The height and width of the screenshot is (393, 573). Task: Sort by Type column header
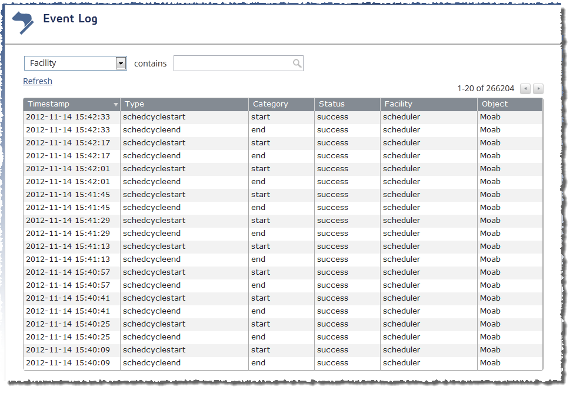tap(185, 104)
